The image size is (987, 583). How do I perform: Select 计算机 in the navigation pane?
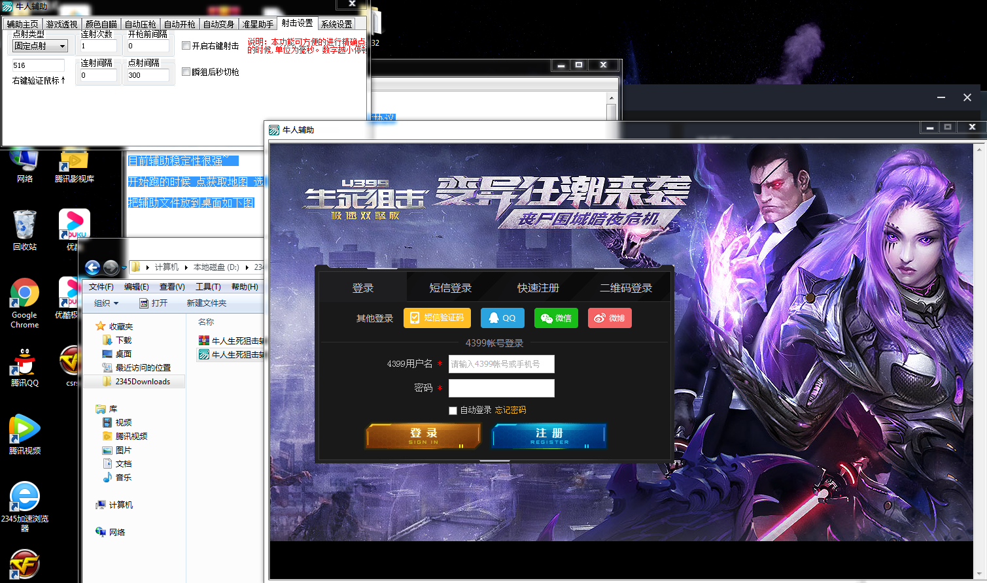[114, 505]
